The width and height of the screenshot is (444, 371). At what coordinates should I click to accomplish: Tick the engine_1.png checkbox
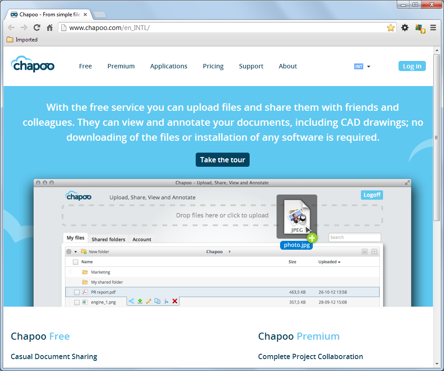pyautogui.click(x=77, y=302)
